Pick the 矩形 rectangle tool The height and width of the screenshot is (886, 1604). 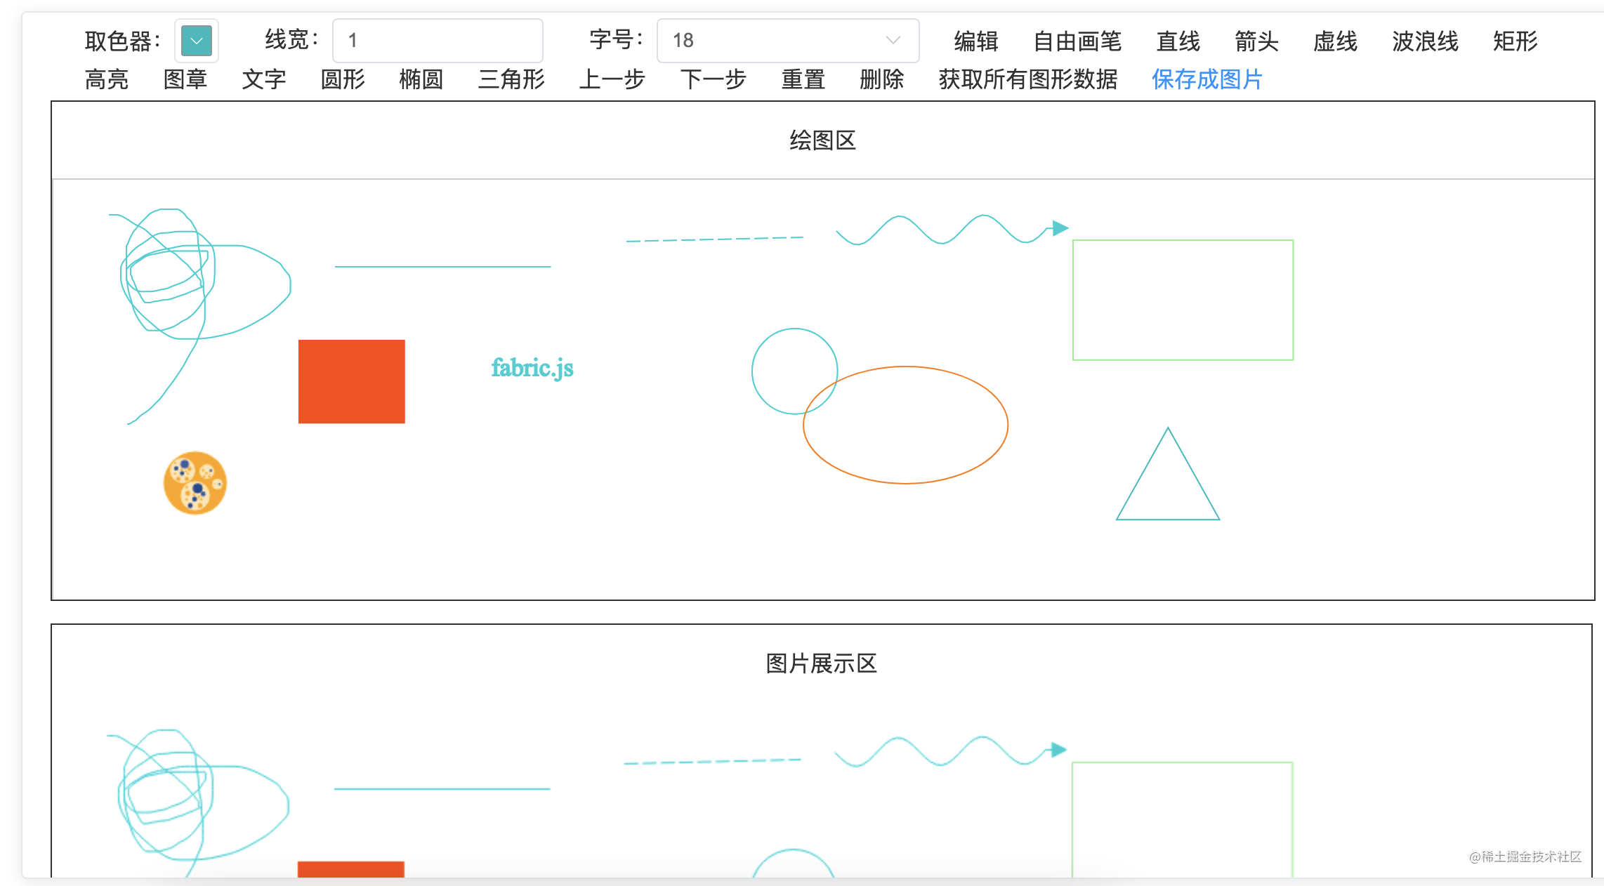point(1514,41)
